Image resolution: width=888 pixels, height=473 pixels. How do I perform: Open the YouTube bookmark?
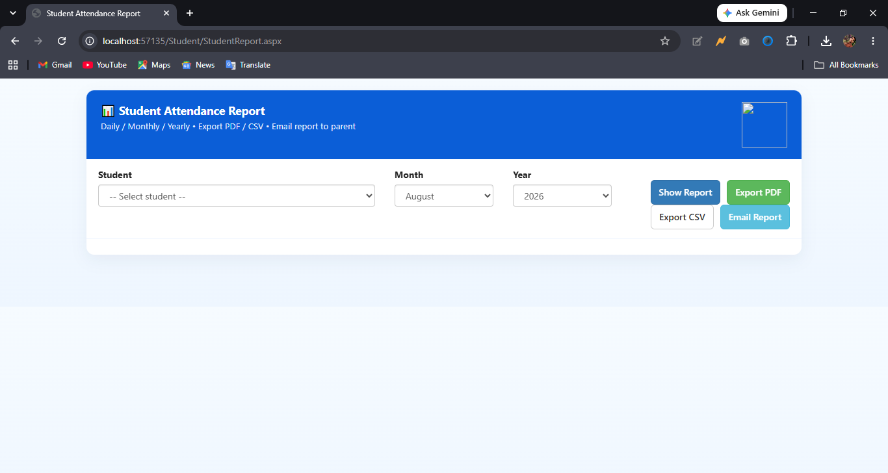(x=105, y=65)
